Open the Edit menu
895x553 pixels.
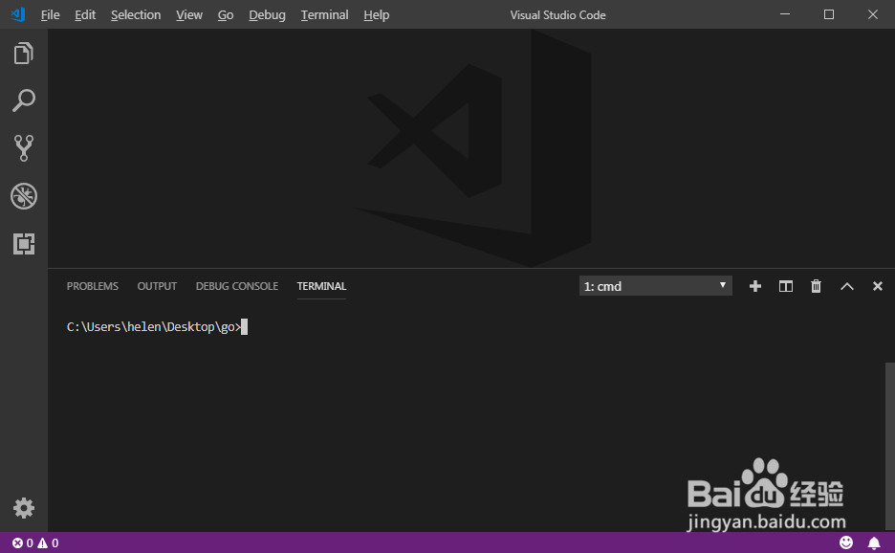(x=85, y=15)
